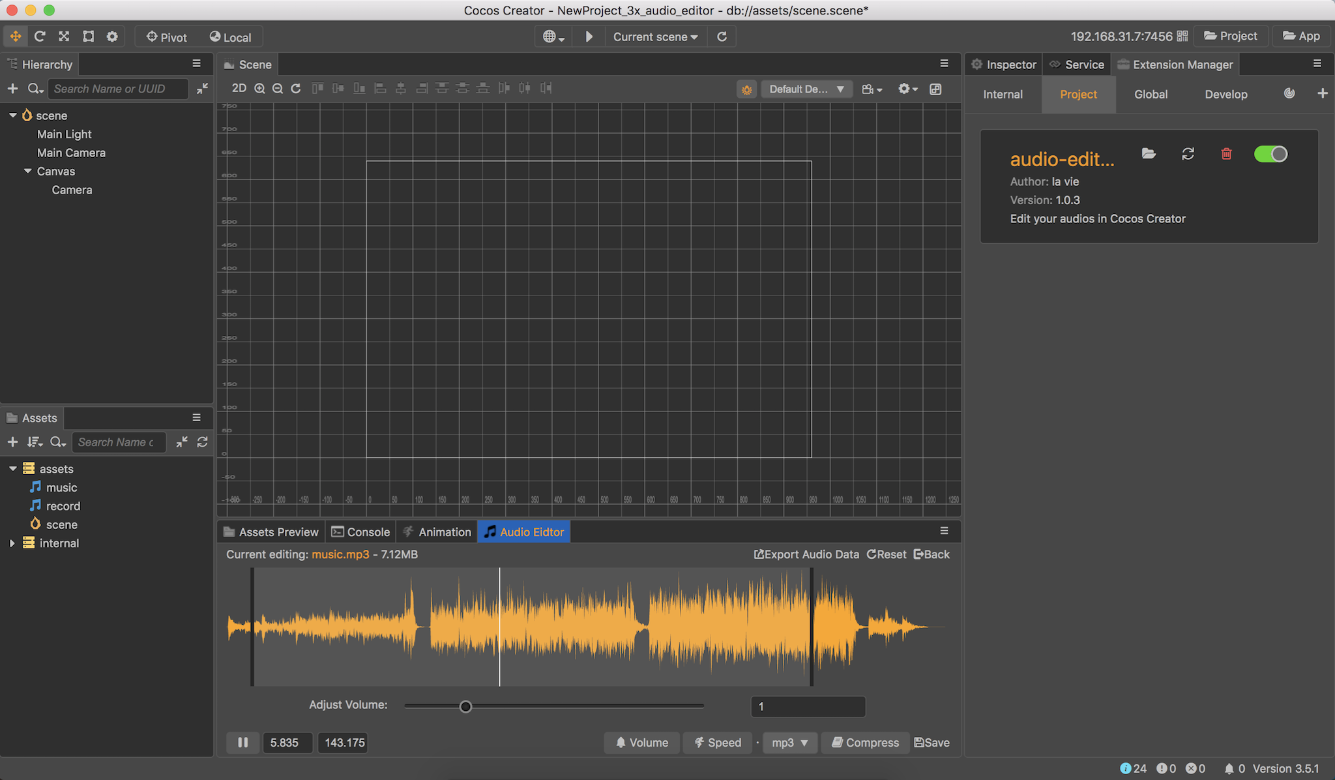1335x780 pixels.
Task: Expand the internal assets folder
Action: (12, 543)
